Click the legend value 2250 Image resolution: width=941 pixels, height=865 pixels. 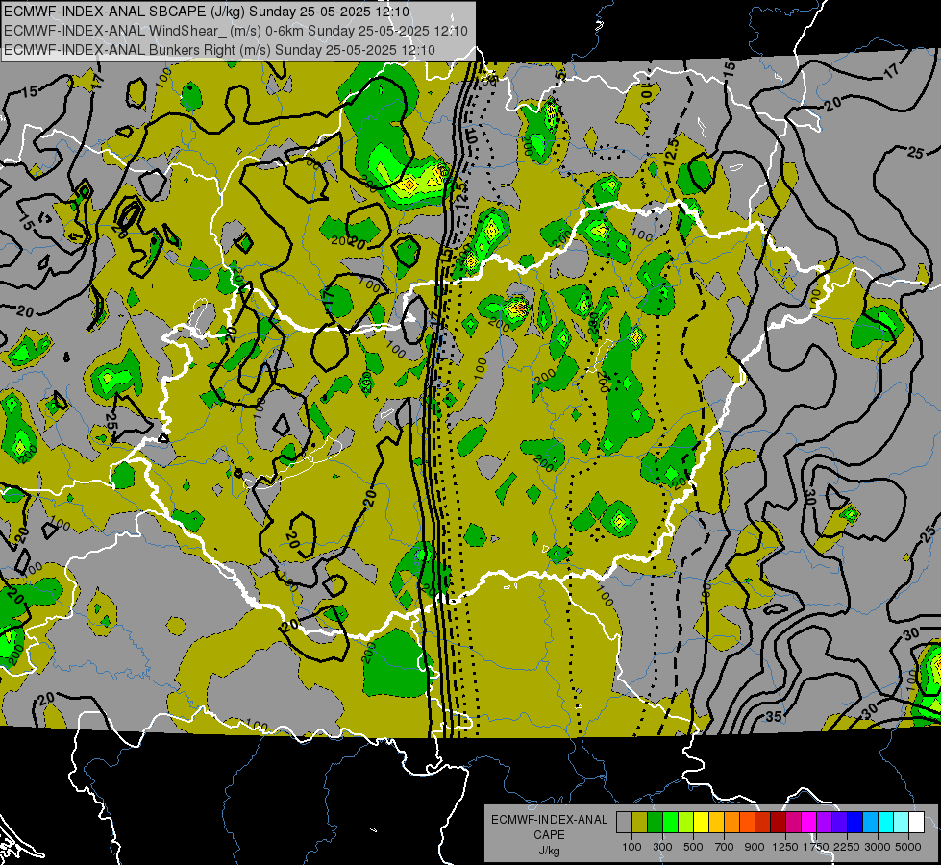coord(846,847)
